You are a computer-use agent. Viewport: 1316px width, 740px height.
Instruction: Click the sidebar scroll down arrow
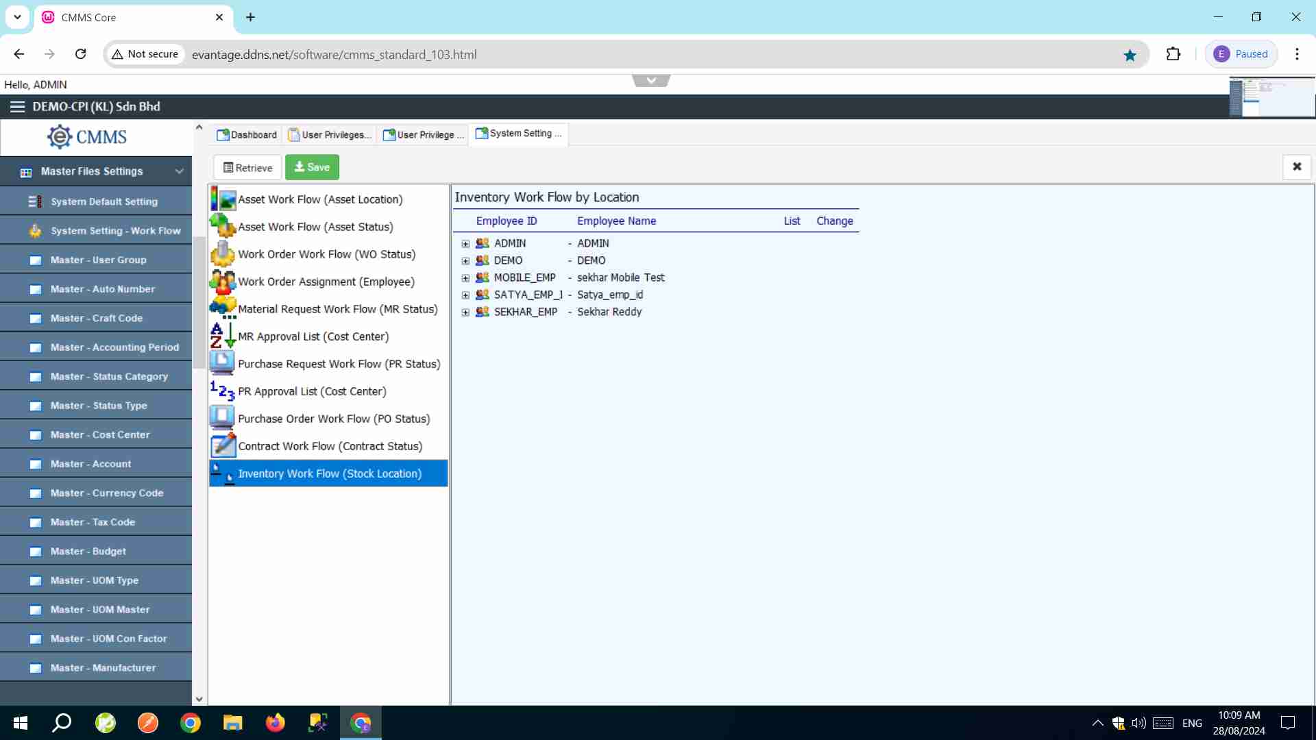click(199, 700)
